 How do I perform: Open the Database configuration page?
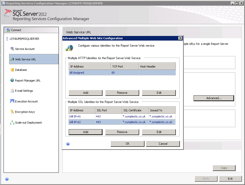click(x=21, y=70)
